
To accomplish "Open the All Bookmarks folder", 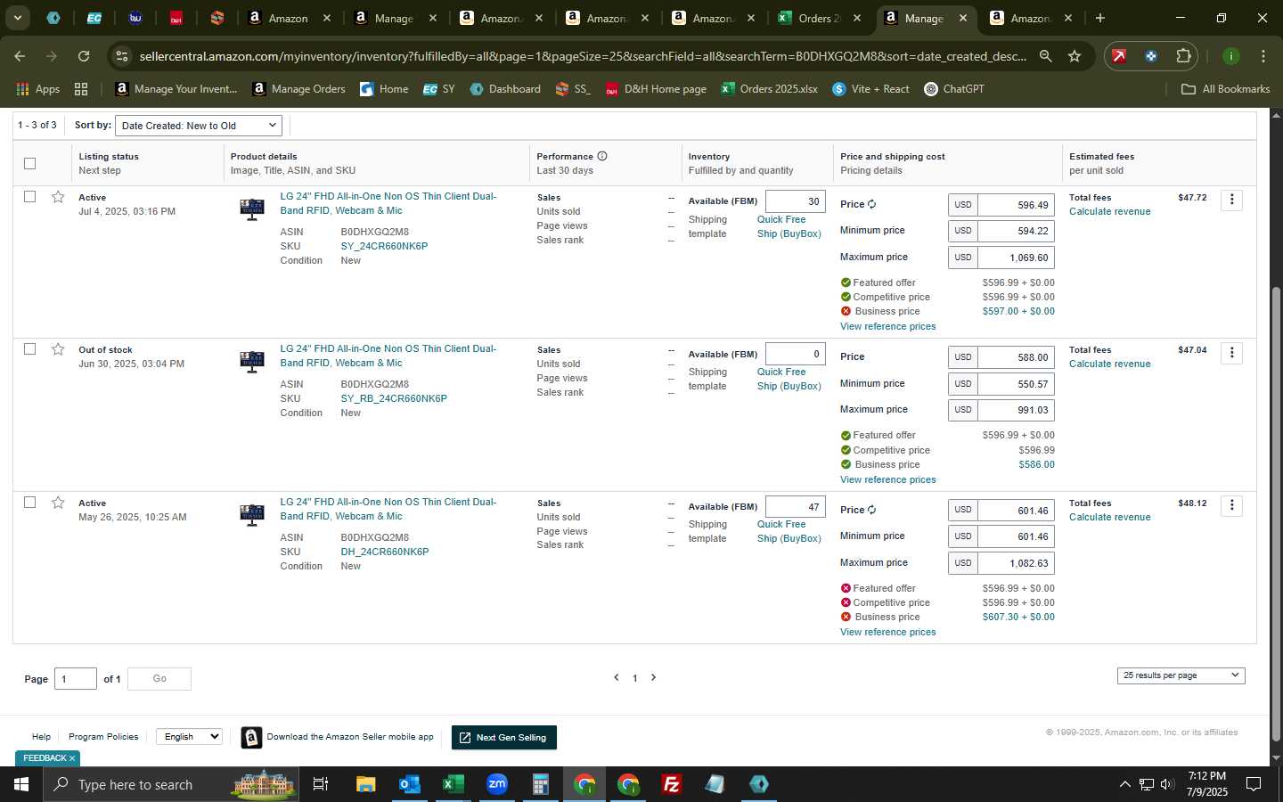I will pyautogui.click(x=1225, y=89).
